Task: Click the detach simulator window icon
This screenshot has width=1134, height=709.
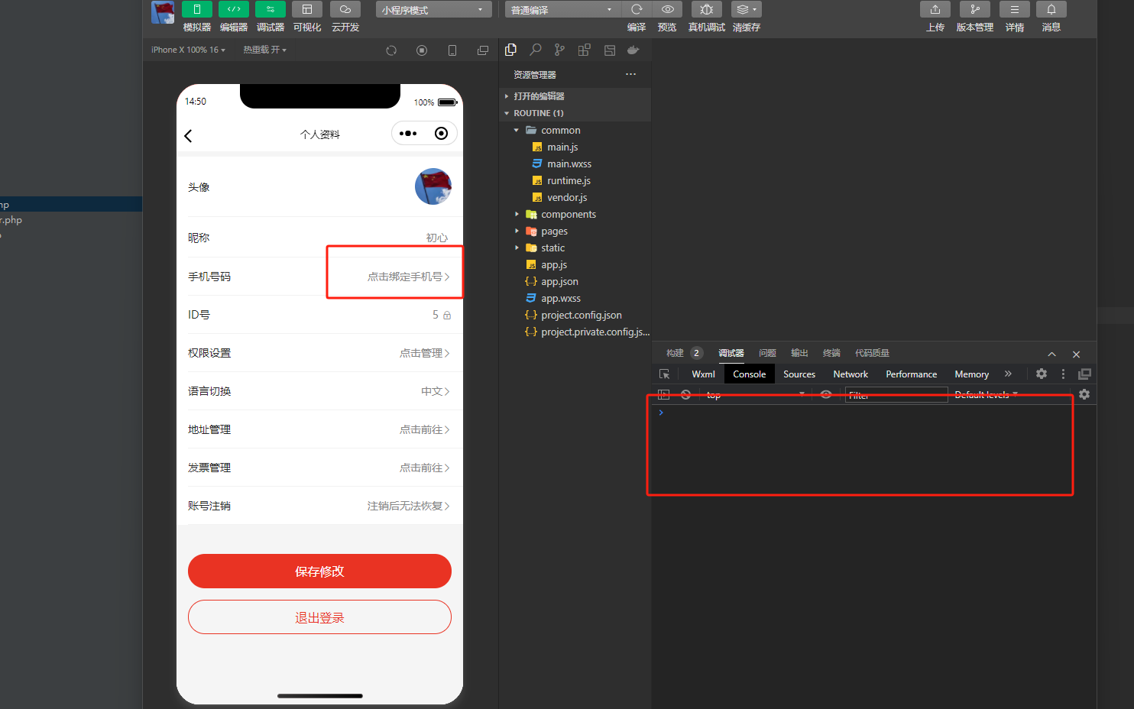Action: [483, 50]
